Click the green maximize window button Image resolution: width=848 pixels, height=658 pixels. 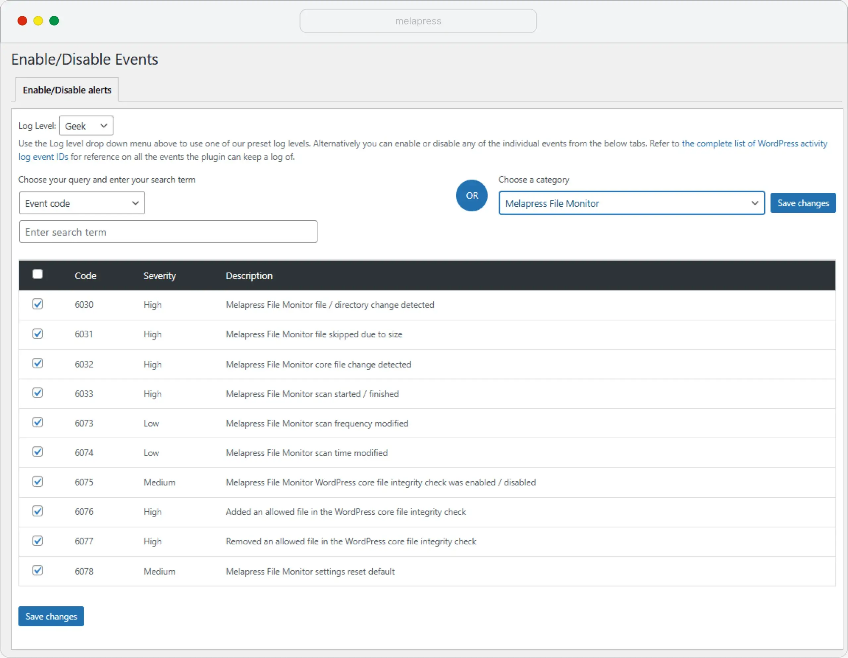tap(54, 21)
